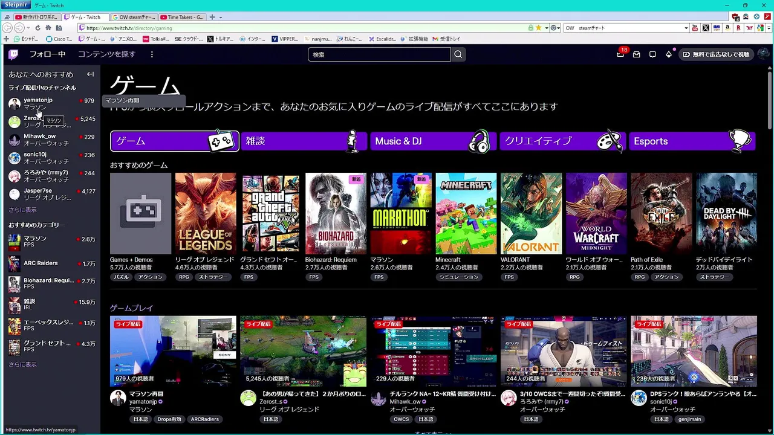Open the Cisco bookmark
This screenshot has height=435, width=774.
click(x=59, y=39)
